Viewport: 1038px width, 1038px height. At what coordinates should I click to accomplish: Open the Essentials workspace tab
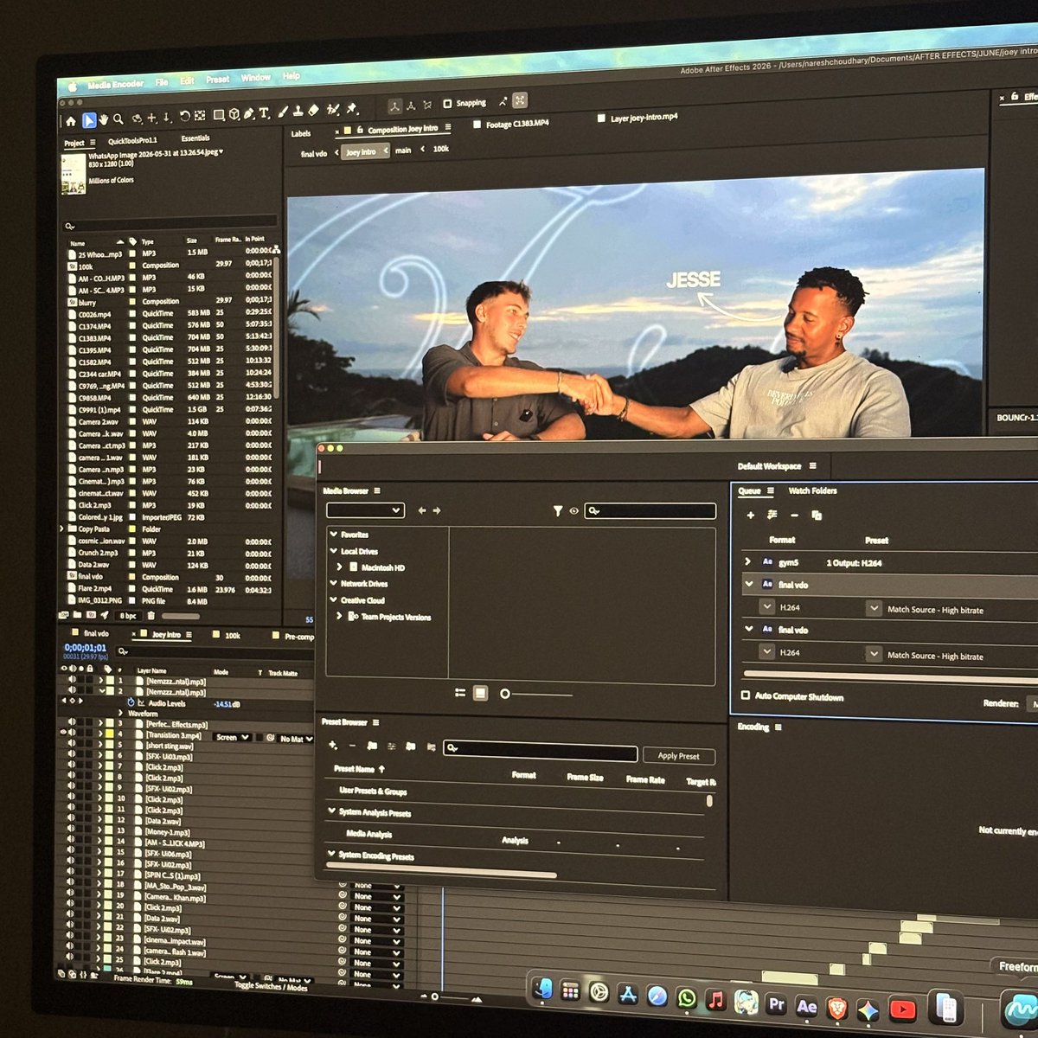tap(195, 138)
